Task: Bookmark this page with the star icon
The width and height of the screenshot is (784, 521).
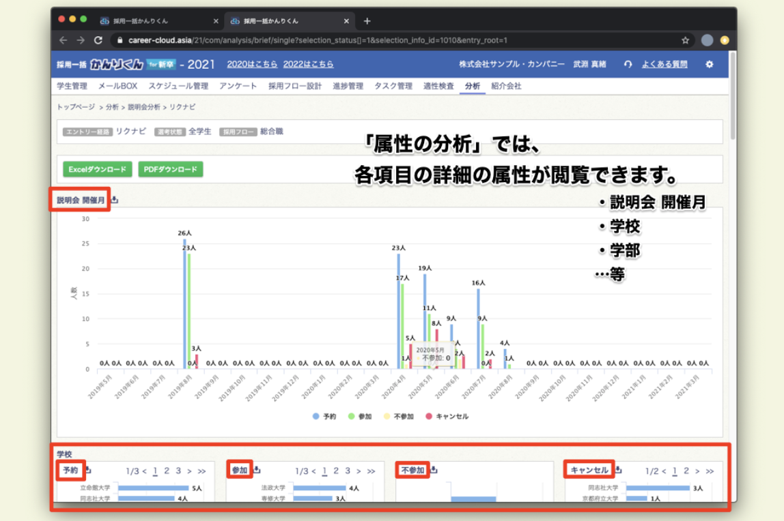Action: tap(685, 40)
